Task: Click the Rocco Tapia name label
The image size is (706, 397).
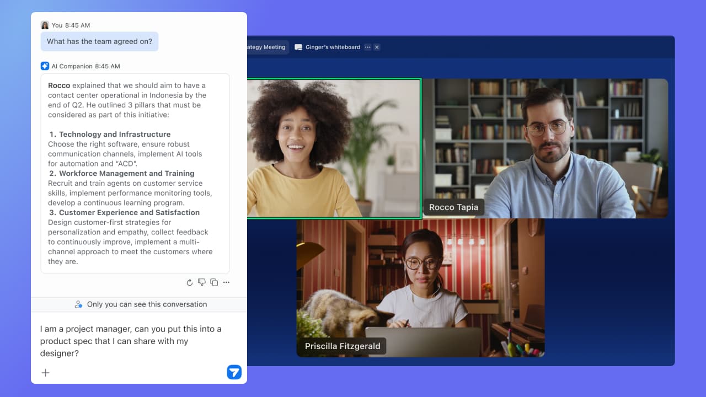Action: point(453,207)
